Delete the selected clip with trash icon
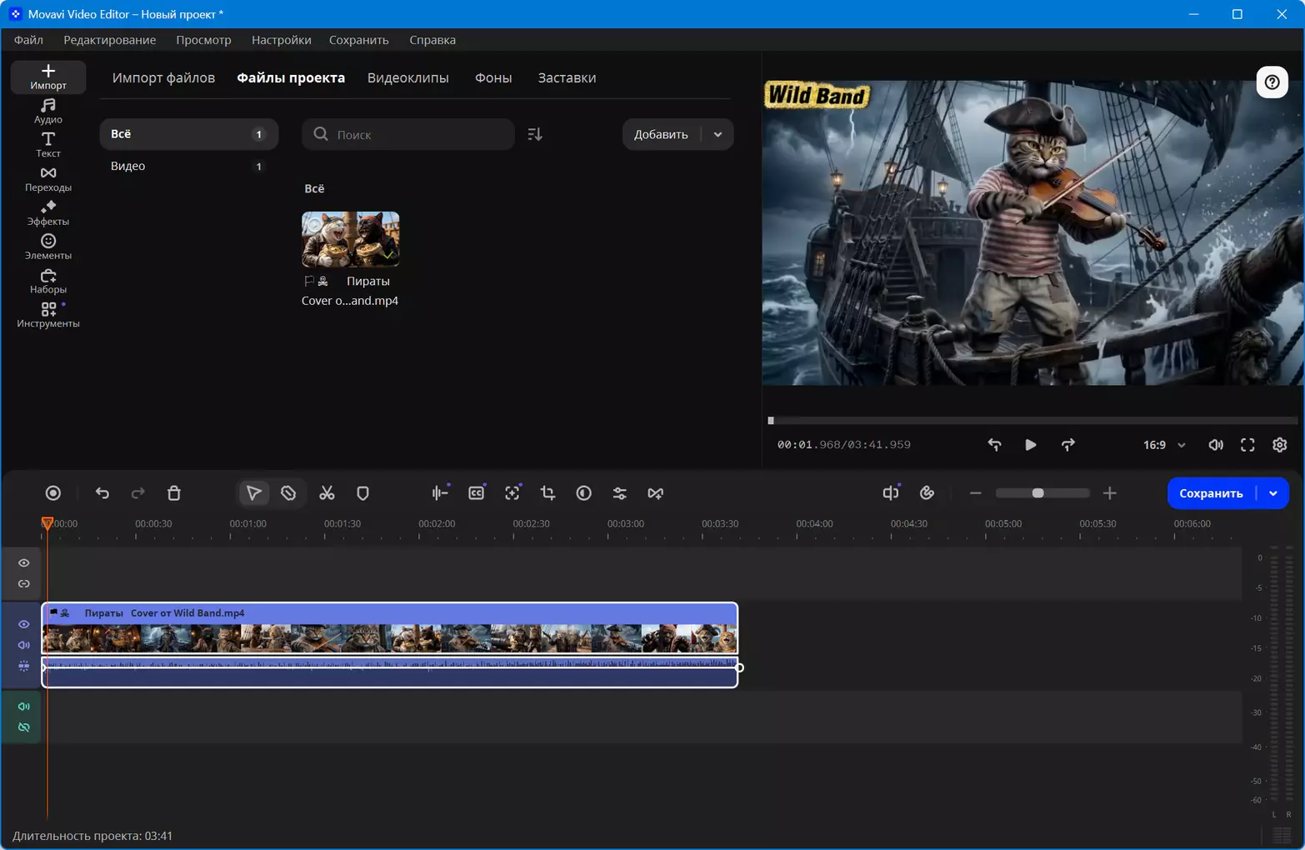The image size is (1305, 850). click(174, 493)
